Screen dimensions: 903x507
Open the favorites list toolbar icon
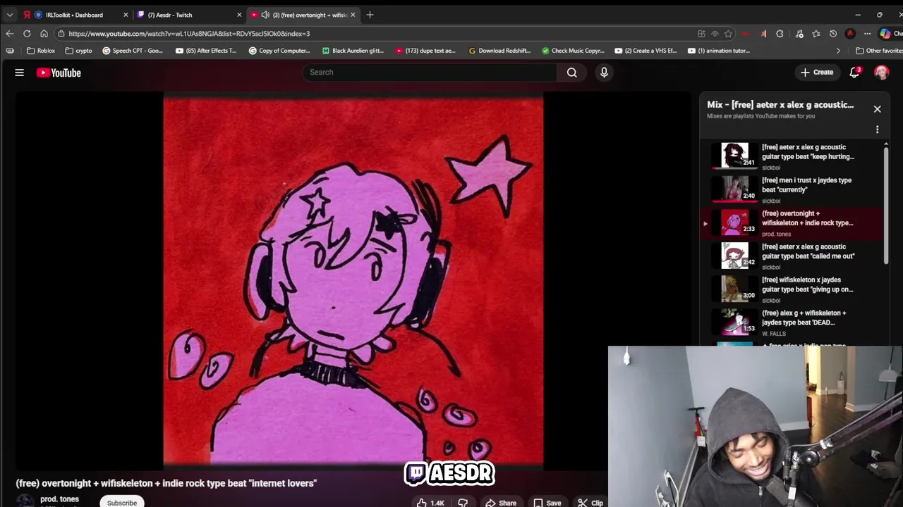pos(816,33)
